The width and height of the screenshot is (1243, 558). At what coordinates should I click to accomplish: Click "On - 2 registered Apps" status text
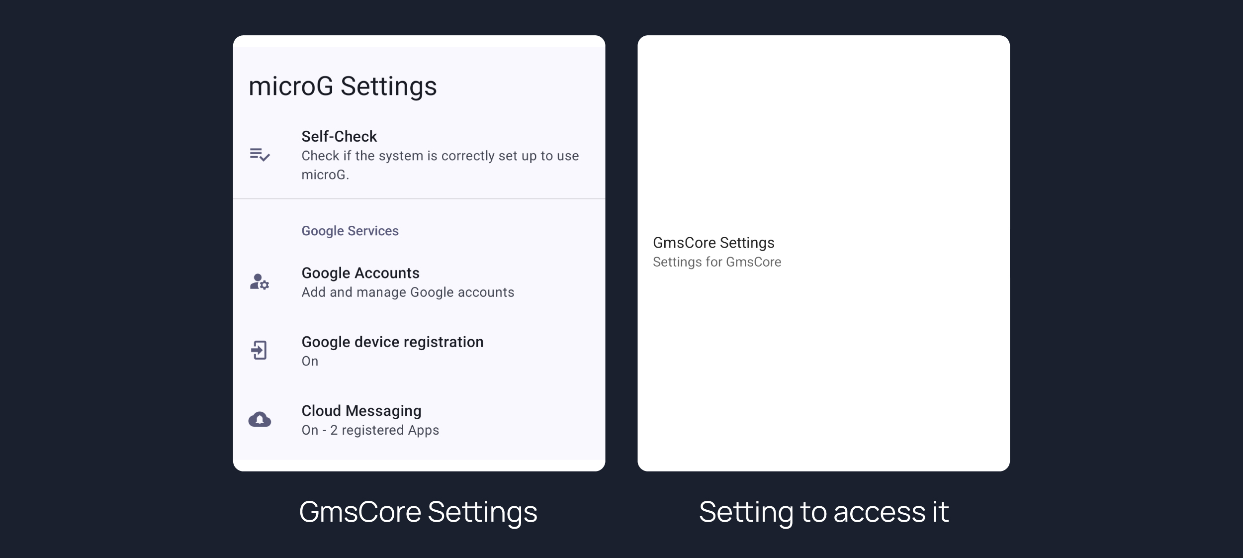point(370,430)
